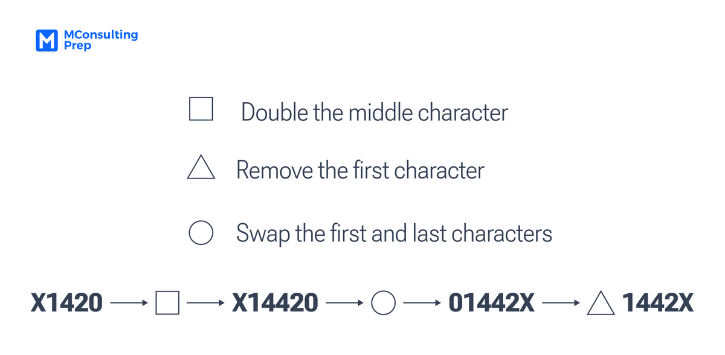Select the circle symbol in the legend
The image size is (725, 355).
(201, 233)
